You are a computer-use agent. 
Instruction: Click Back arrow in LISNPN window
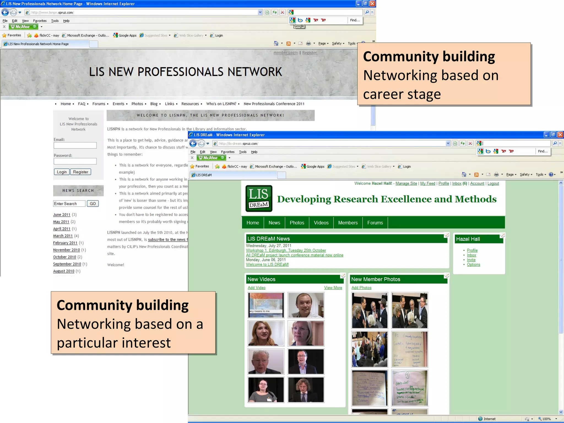point(5,12)
